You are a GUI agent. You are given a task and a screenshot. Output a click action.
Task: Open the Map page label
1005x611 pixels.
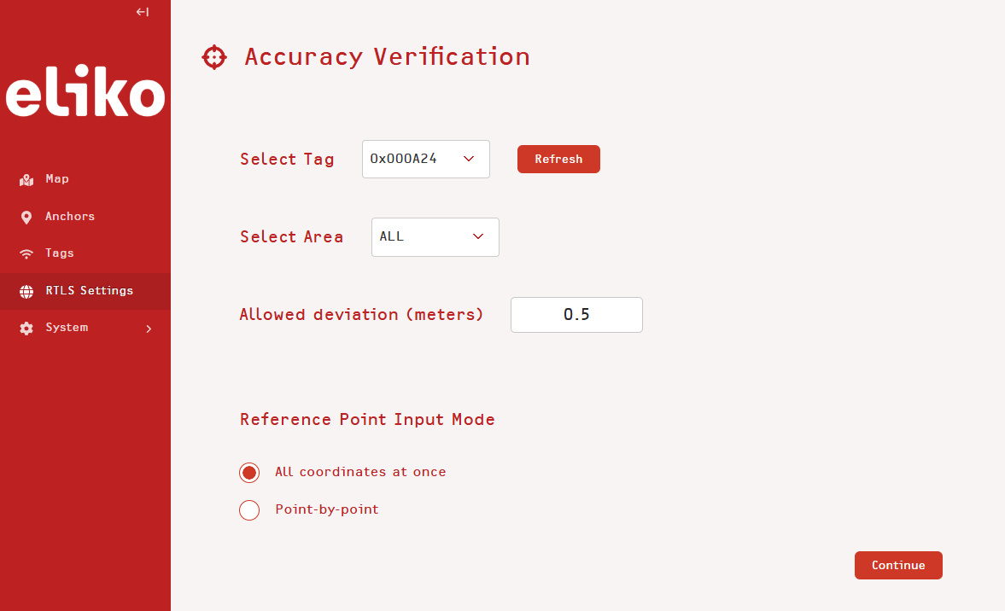point(57,179)
